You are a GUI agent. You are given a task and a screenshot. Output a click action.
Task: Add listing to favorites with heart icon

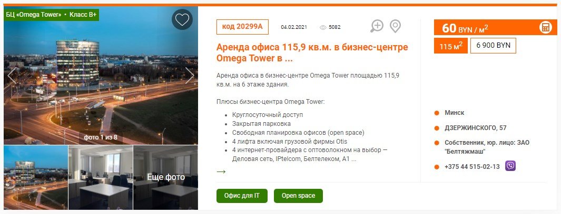point(182,19)
